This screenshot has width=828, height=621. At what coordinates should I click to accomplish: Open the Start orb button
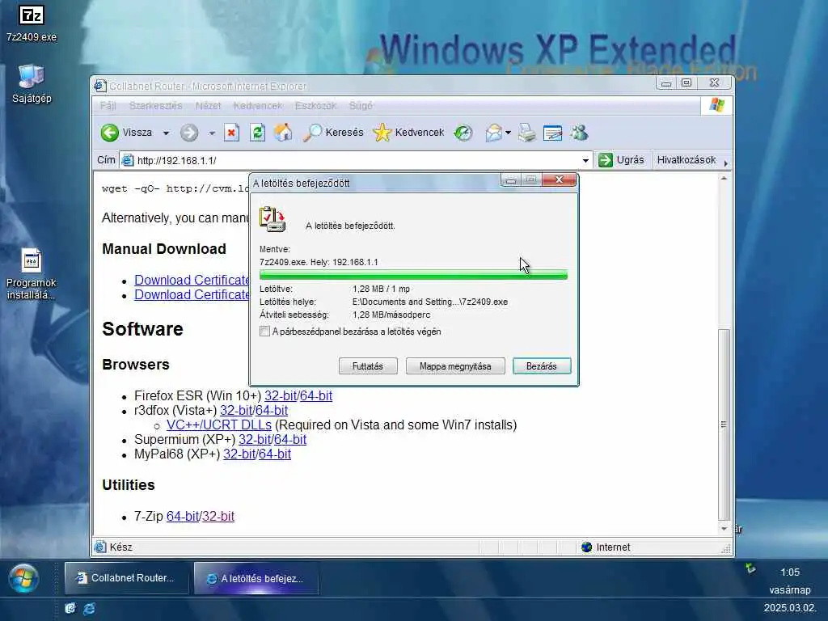tap(23, 578)
